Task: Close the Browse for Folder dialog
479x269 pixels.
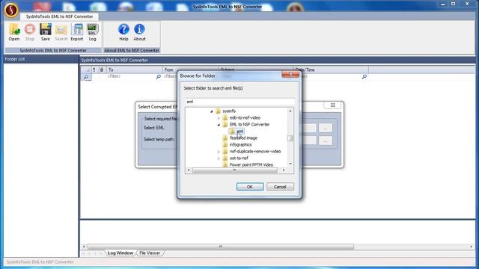Action: (x=290, y=74)
